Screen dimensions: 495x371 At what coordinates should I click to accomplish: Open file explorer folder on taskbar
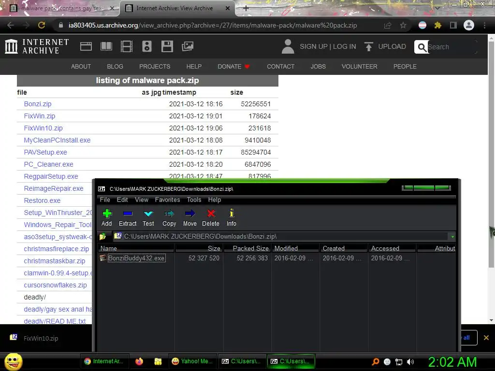click(158, 361)
